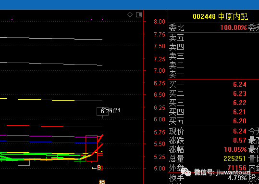Image resolution: width=259 pixels, height=184 pixels.
Task: Click the 5.00 price axis label
Action: click(160, 169)
